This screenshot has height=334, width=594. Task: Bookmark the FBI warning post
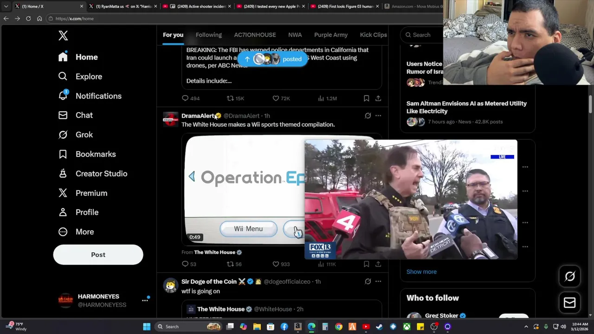[366, 98]
